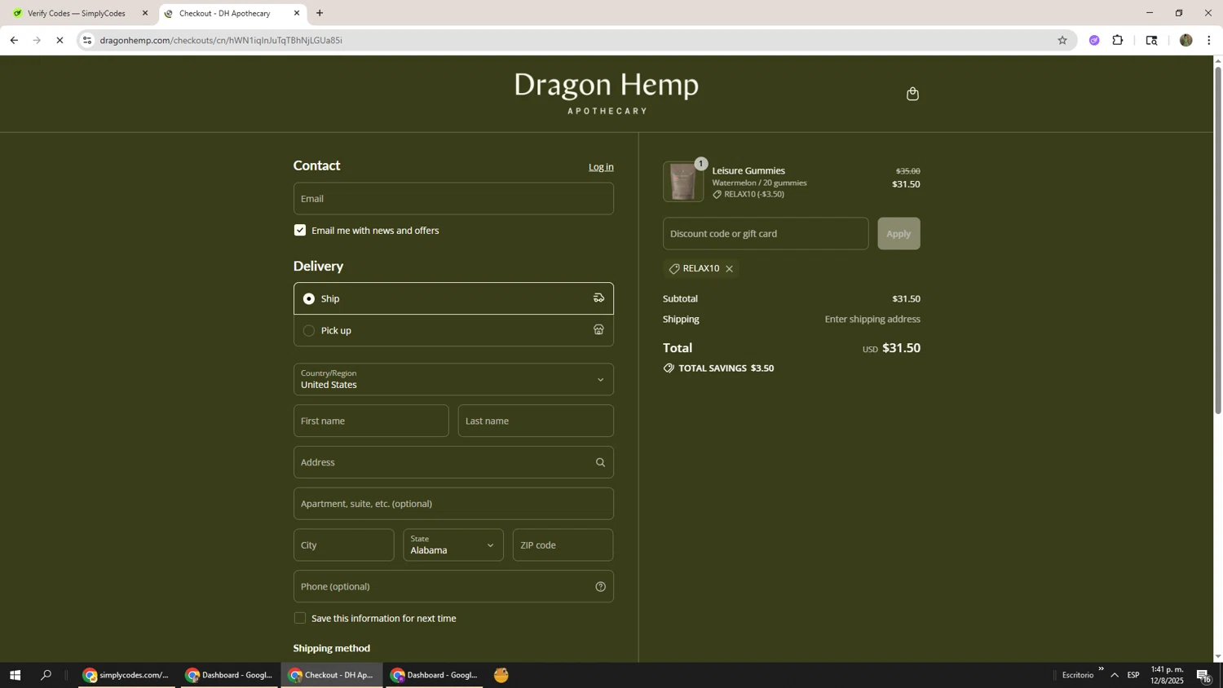This screenshot has width=1223, height=688.
Task: Open the notification center icon
Action: pos(1203,675)
